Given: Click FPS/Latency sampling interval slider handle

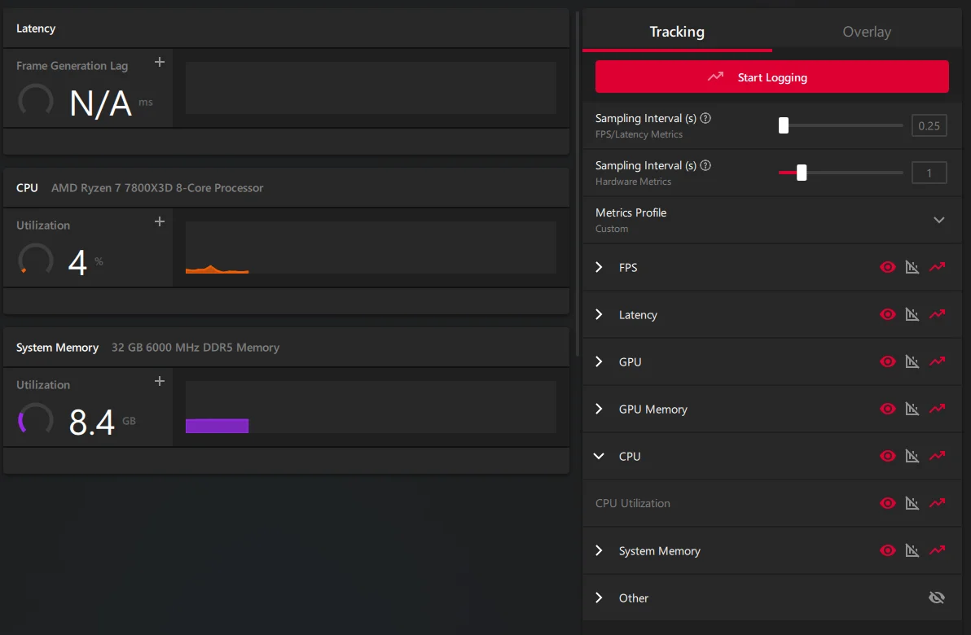Looking at the screenshot, I should (x=784, y=125).
